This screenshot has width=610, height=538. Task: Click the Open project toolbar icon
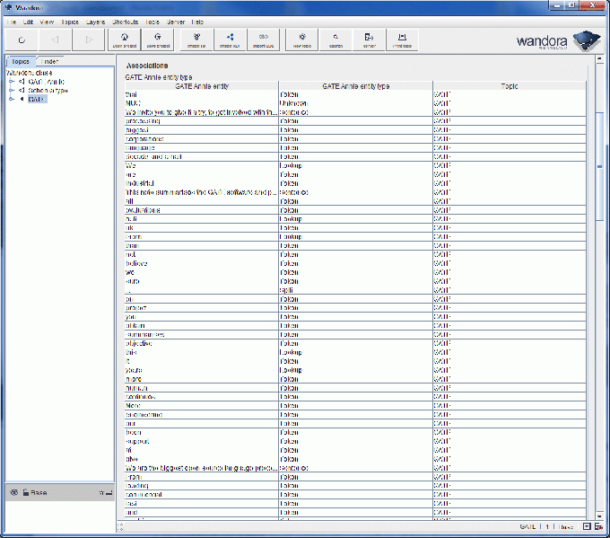coord(124,40)
